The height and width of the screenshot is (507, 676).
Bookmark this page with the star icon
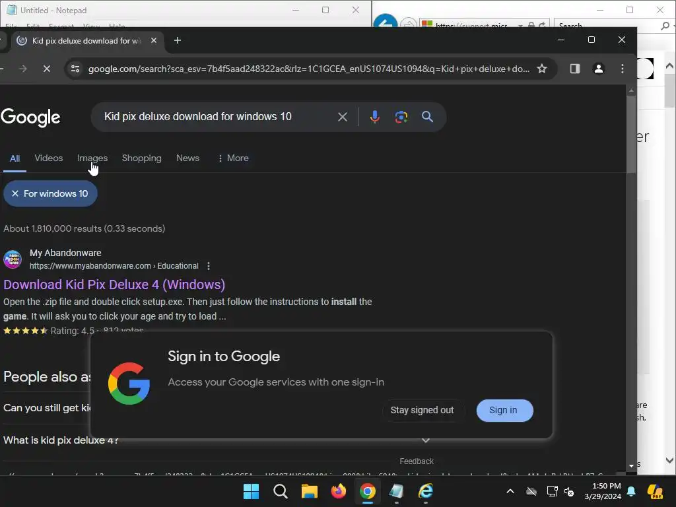[x=542, y=69]
